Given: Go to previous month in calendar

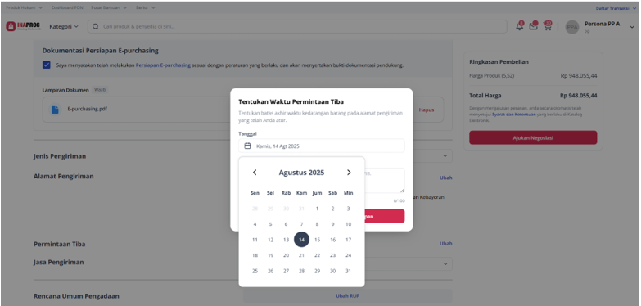Looking at the screenshot, I should point(255,173).
